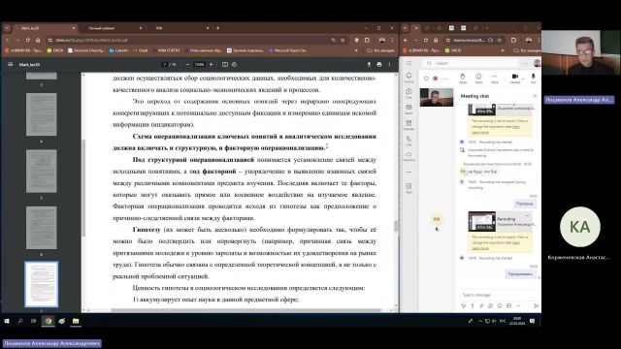Image resolution: width=621 pixels, height=349 pixels.
Task: Raise hand in Teams meeting
Action: (x=463, y=78)
